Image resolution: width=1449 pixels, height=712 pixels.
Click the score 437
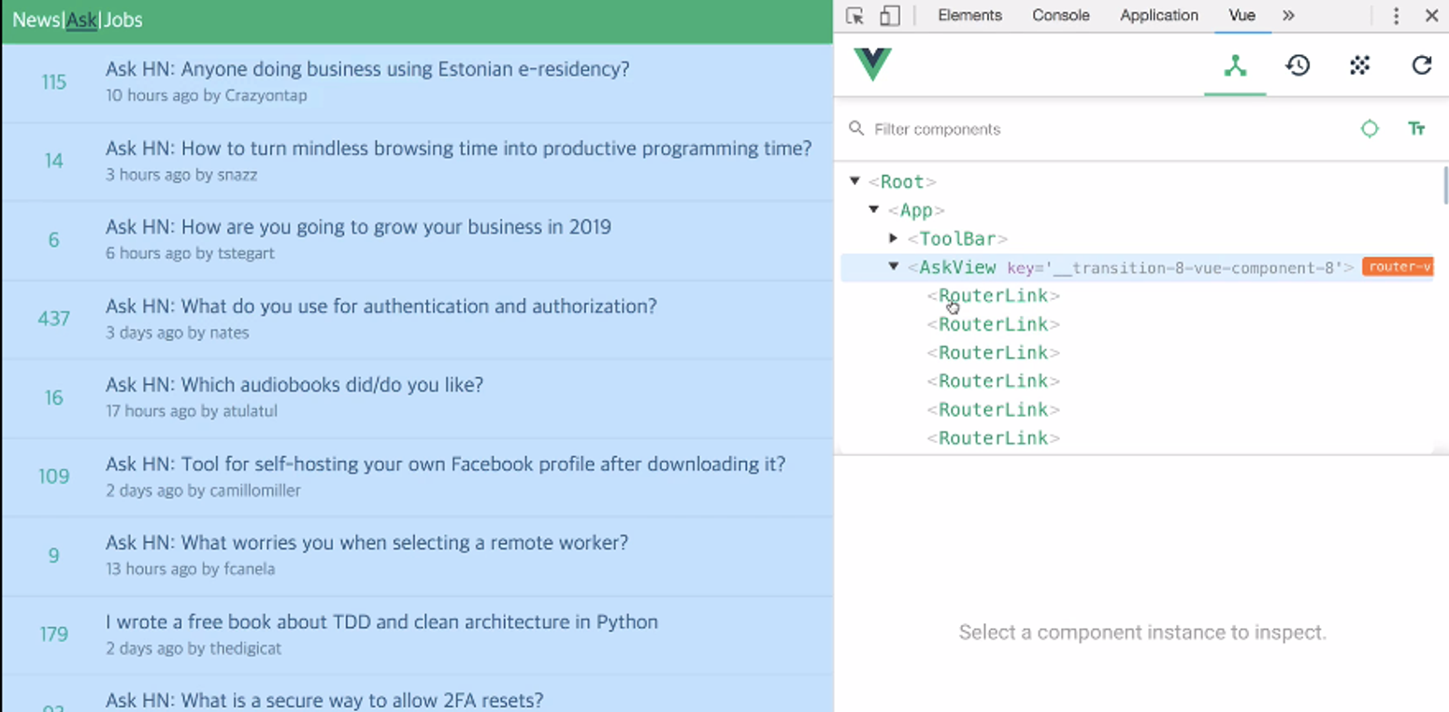click(x=54, y=319)
